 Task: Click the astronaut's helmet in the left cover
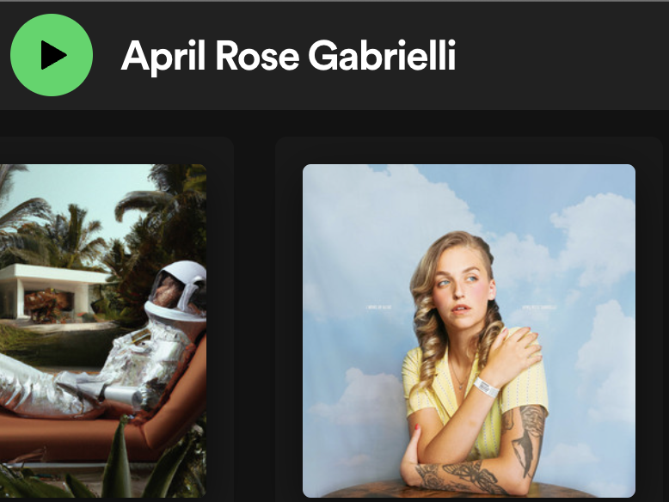[x=177, y=290]
